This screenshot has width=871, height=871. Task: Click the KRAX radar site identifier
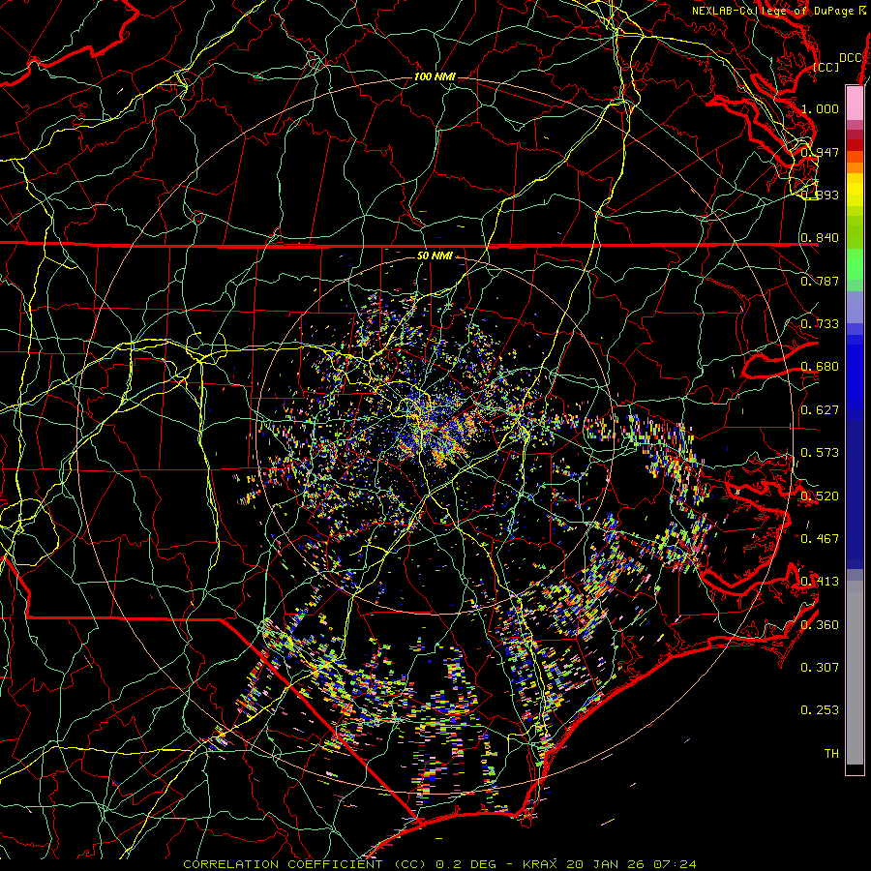[x=539, y=864]
